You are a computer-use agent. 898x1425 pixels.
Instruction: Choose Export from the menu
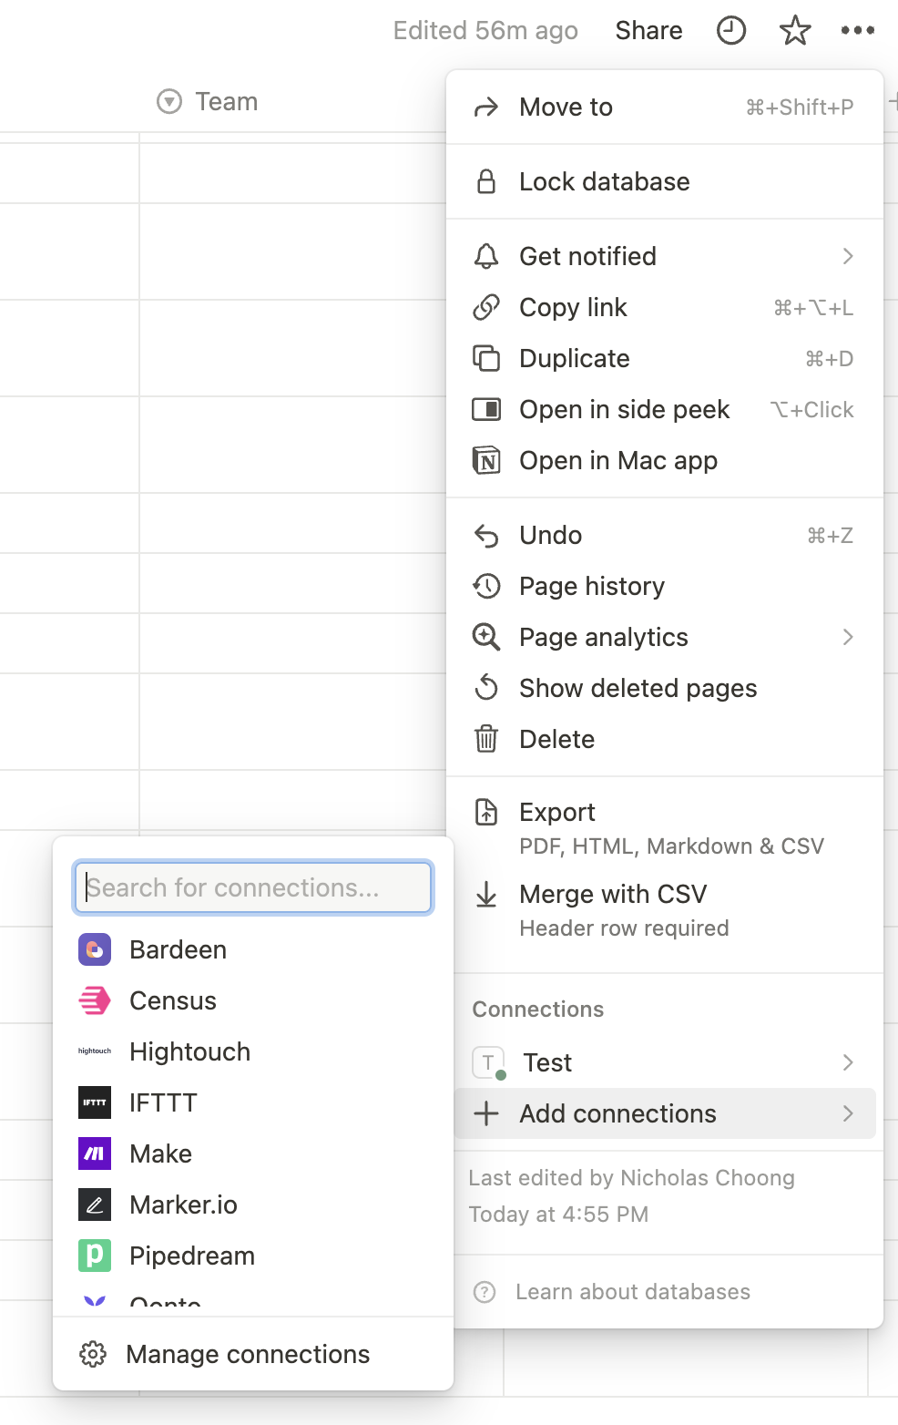(x=665, y=828)
